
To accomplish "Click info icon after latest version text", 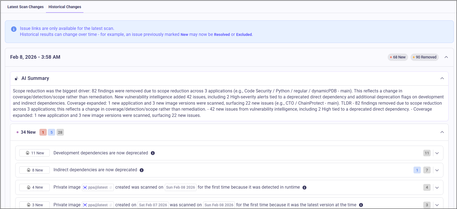I will (361, 205).
